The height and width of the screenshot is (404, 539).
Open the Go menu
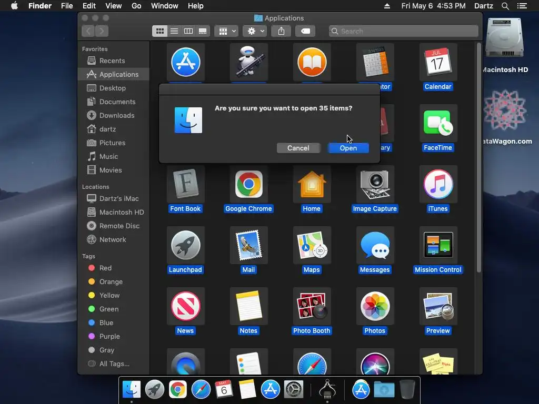click(x=136, y=6)
